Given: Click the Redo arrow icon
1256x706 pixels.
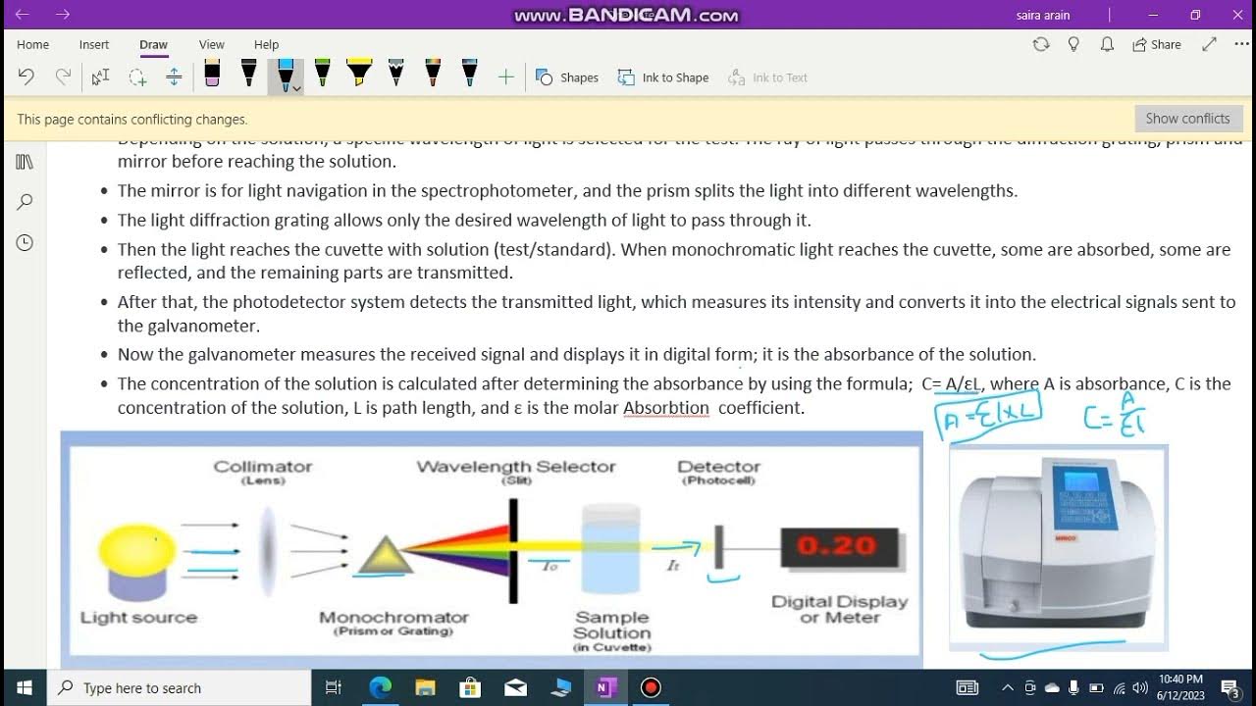Looking at the screenshot, I should [x=63, y=76].
